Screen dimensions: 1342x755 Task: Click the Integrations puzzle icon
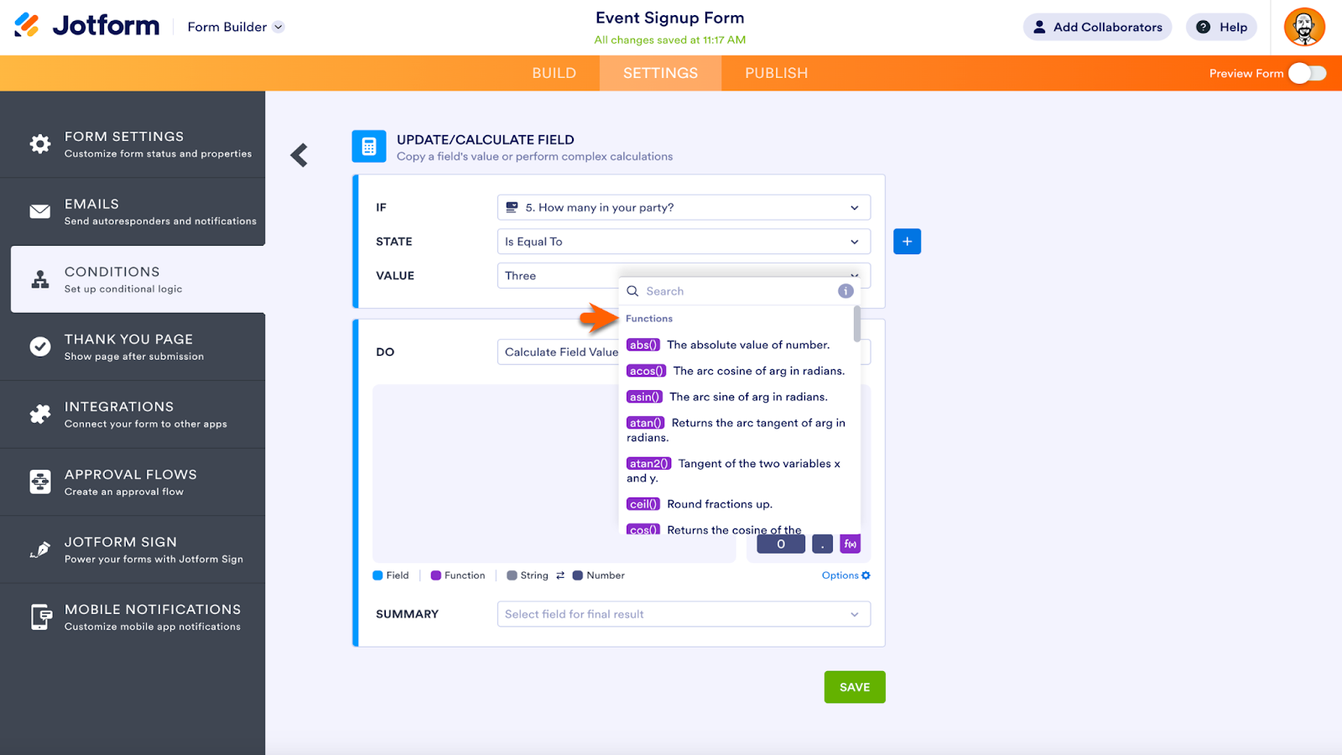pos(39,414)
